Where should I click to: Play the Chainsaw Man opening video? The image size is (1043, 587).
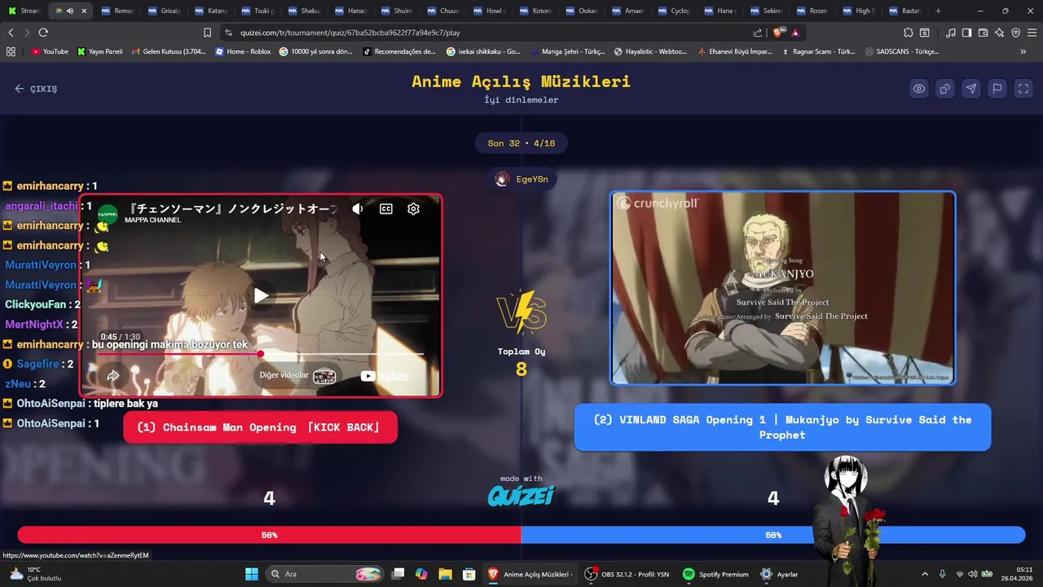(x=261, y=295)
